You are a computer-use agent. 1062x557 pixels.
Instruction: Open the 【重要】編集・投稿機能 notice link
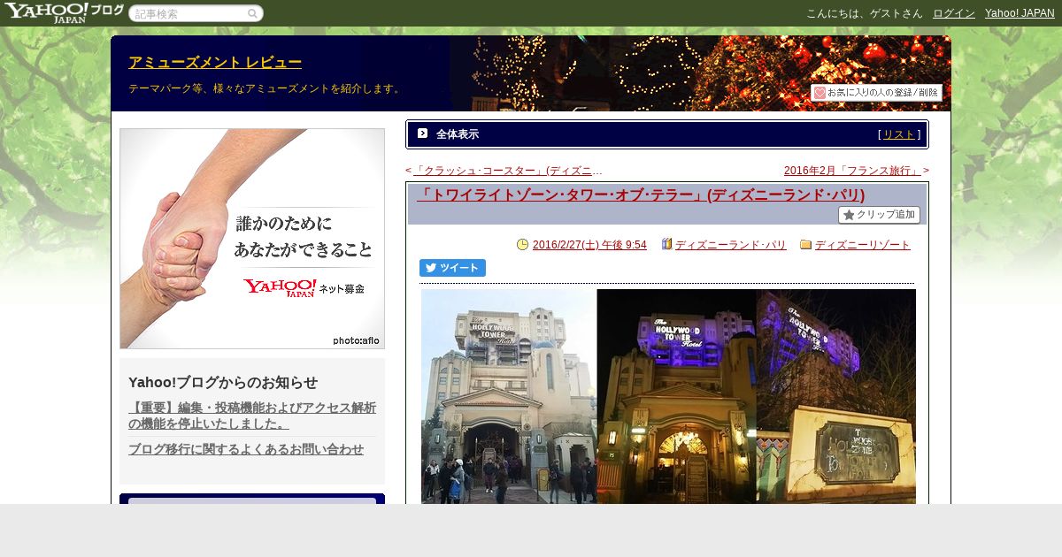(252, 416)
